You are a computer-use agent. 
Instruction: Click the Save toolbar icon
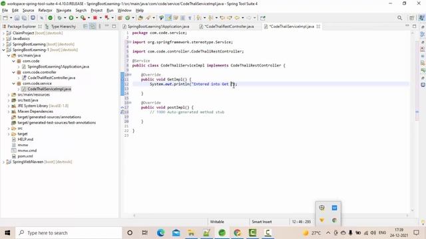(17, 18)
